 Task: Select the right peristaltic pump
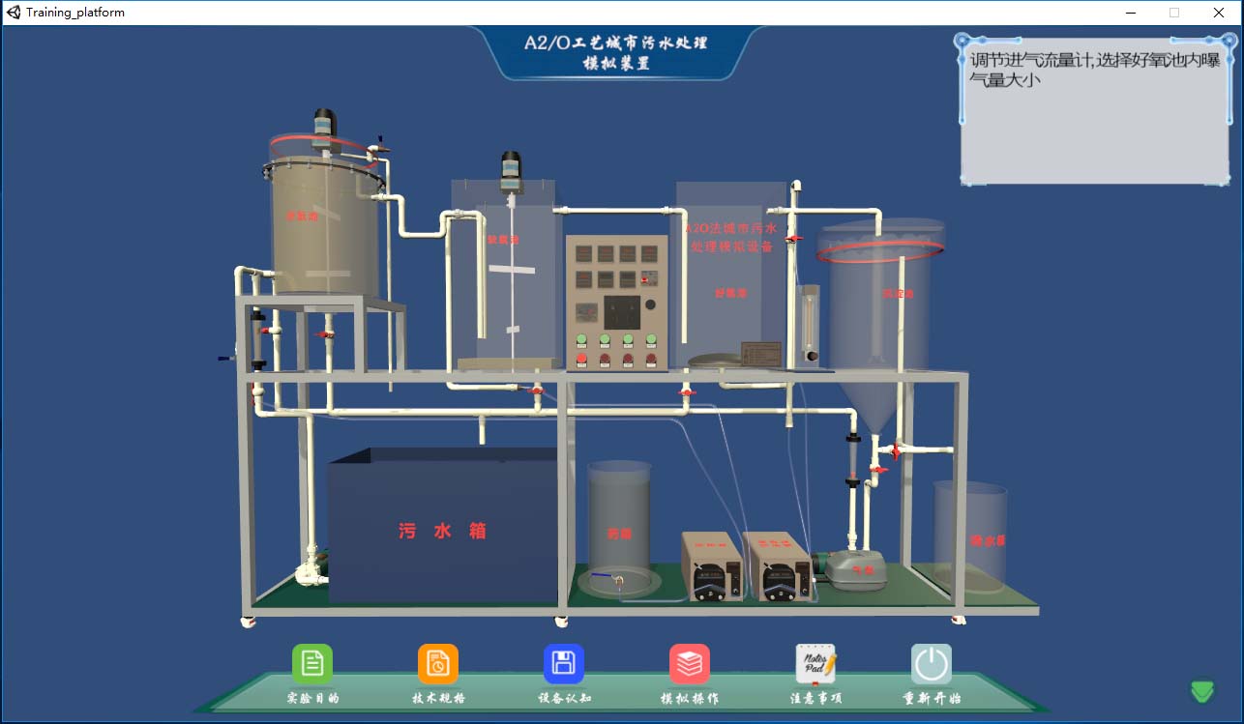point(775,566)
